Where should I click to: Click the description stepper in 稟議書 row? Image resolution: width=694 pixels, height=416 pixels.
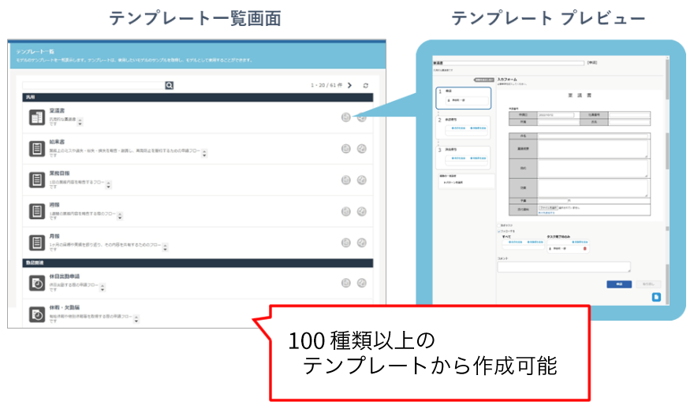tap(80, 121)
